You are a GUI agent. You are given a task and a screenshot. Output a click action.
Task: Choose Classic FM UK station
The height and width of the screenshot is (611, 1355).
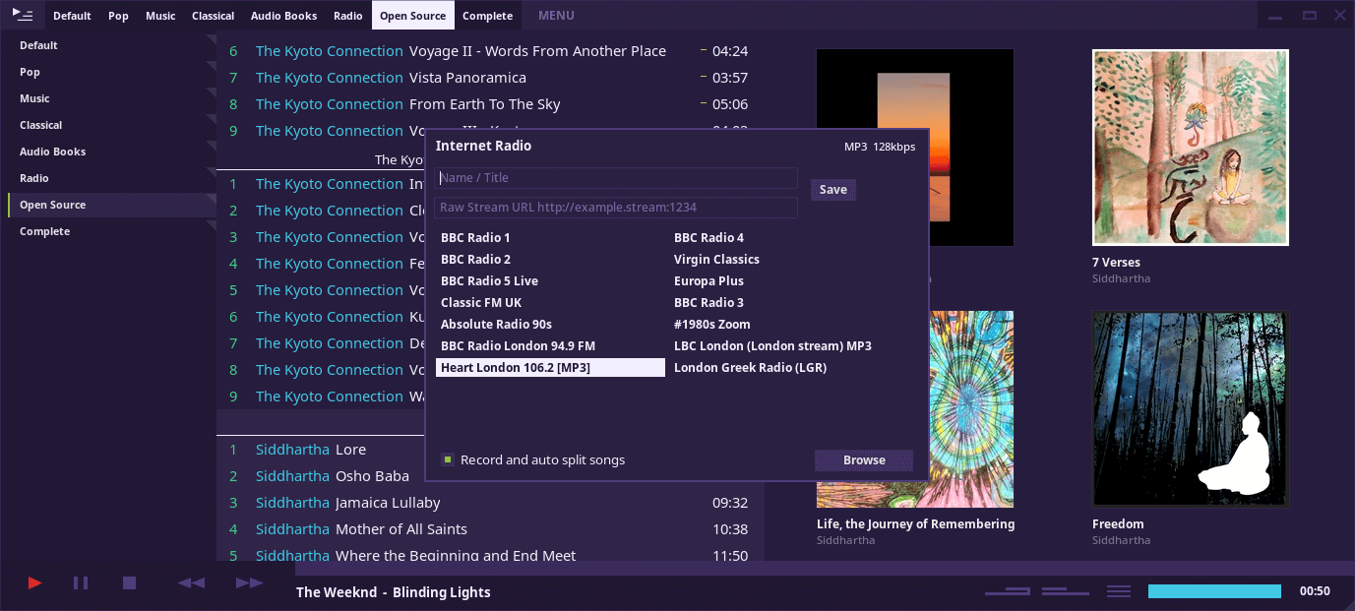tap(550, 302)
